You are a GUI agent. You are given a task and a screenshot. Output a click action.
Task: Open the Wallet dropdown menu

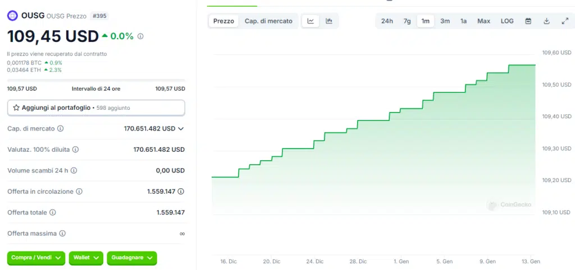pyautogui.click(x=86, y=258)
